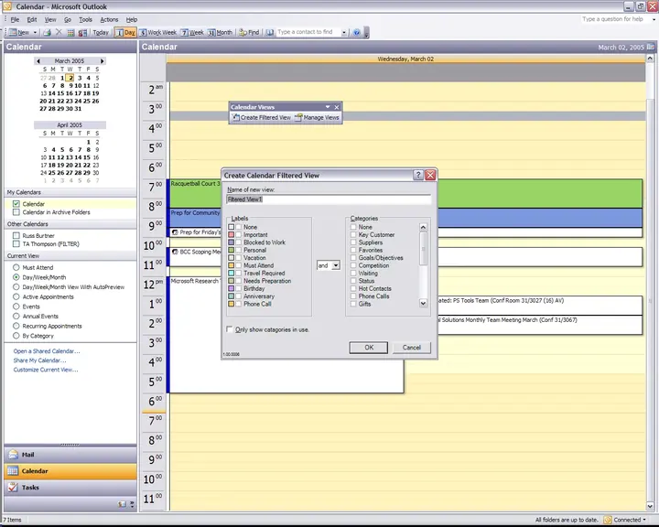Click the folder list icon at navigation bottom
The image size is (659, 527).
tap(122, 504)
